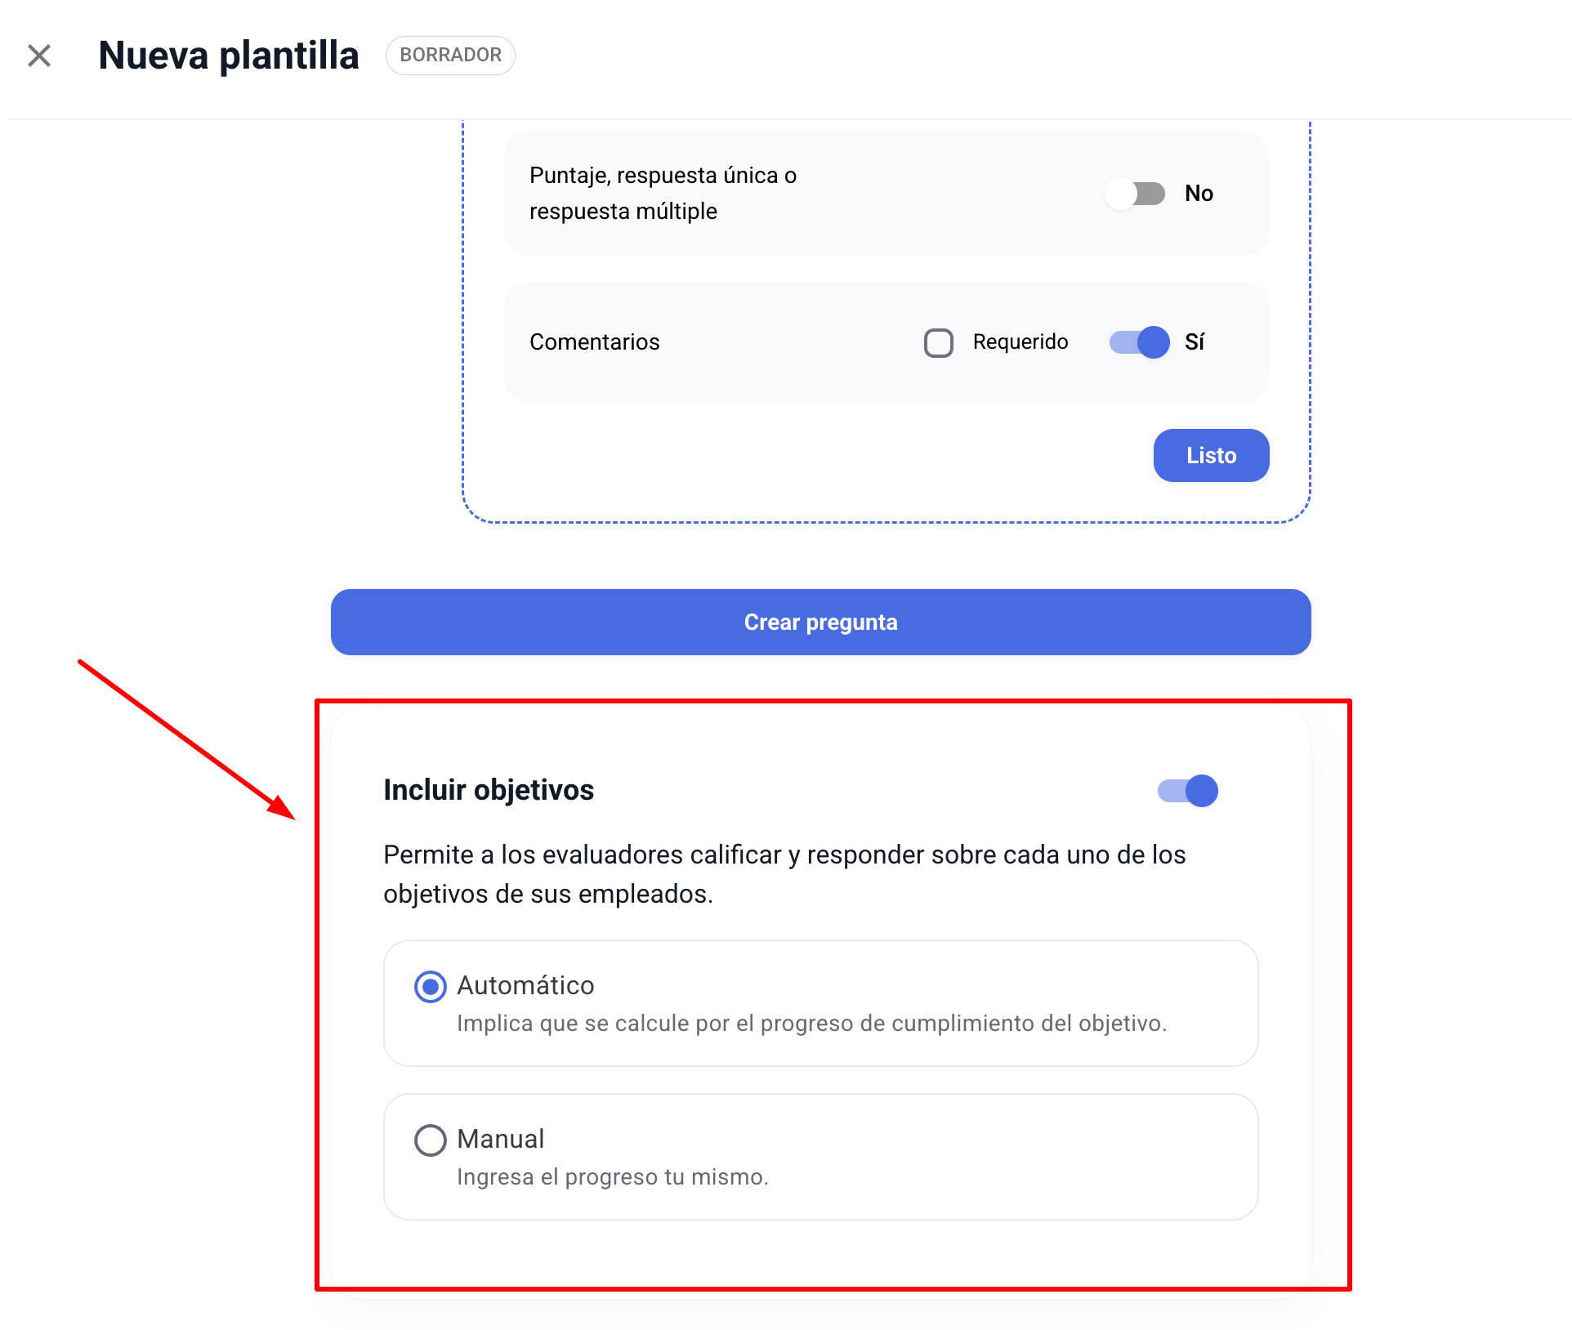The image size is (1572, 1330).
Task: Click the "Manual" option title
Action: click(x=500, y=1139)
